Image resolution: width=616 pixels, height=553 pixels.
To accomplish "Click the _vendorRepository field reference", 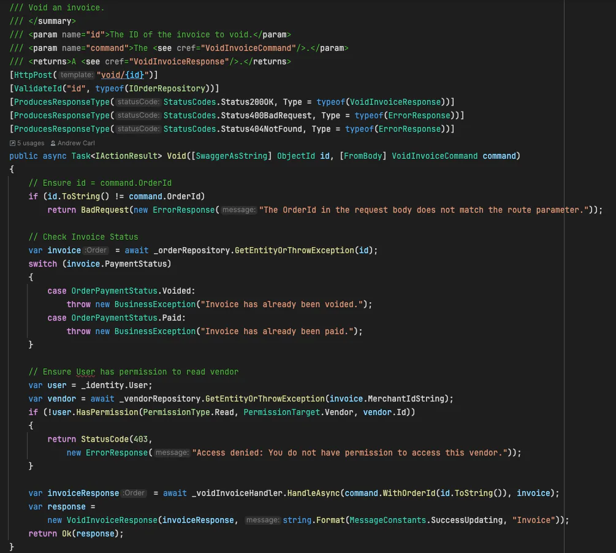I will coord(160,399).
